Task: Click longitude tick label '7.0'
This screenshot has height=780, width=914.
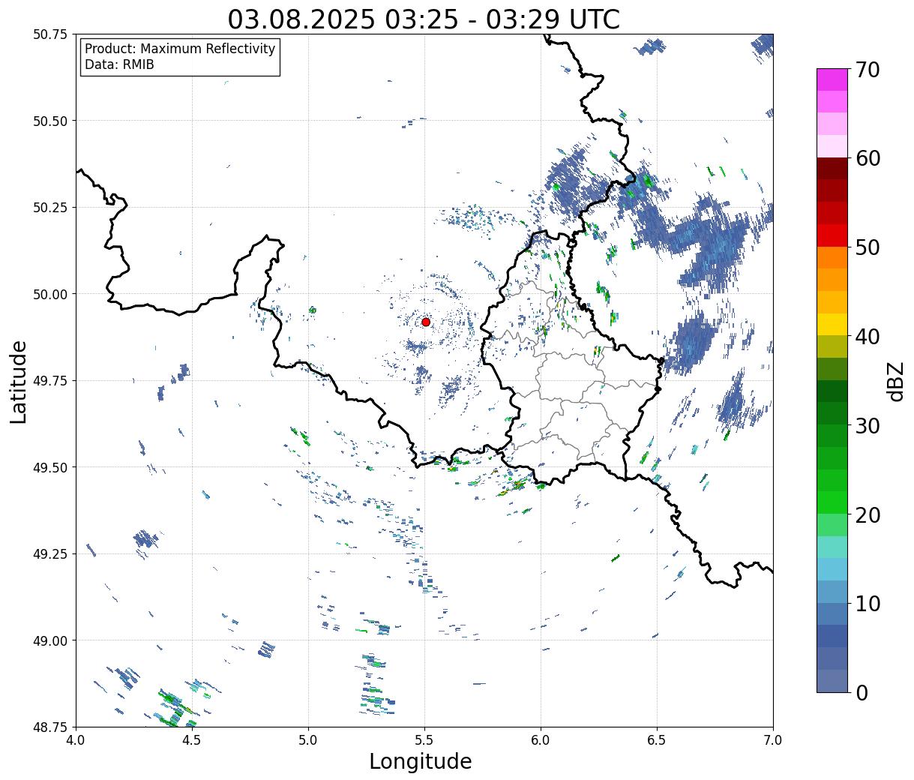Action: [773, 740]
